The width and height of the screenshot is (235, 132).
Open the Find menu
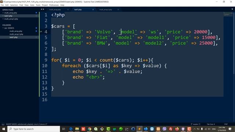pos(21,5)
